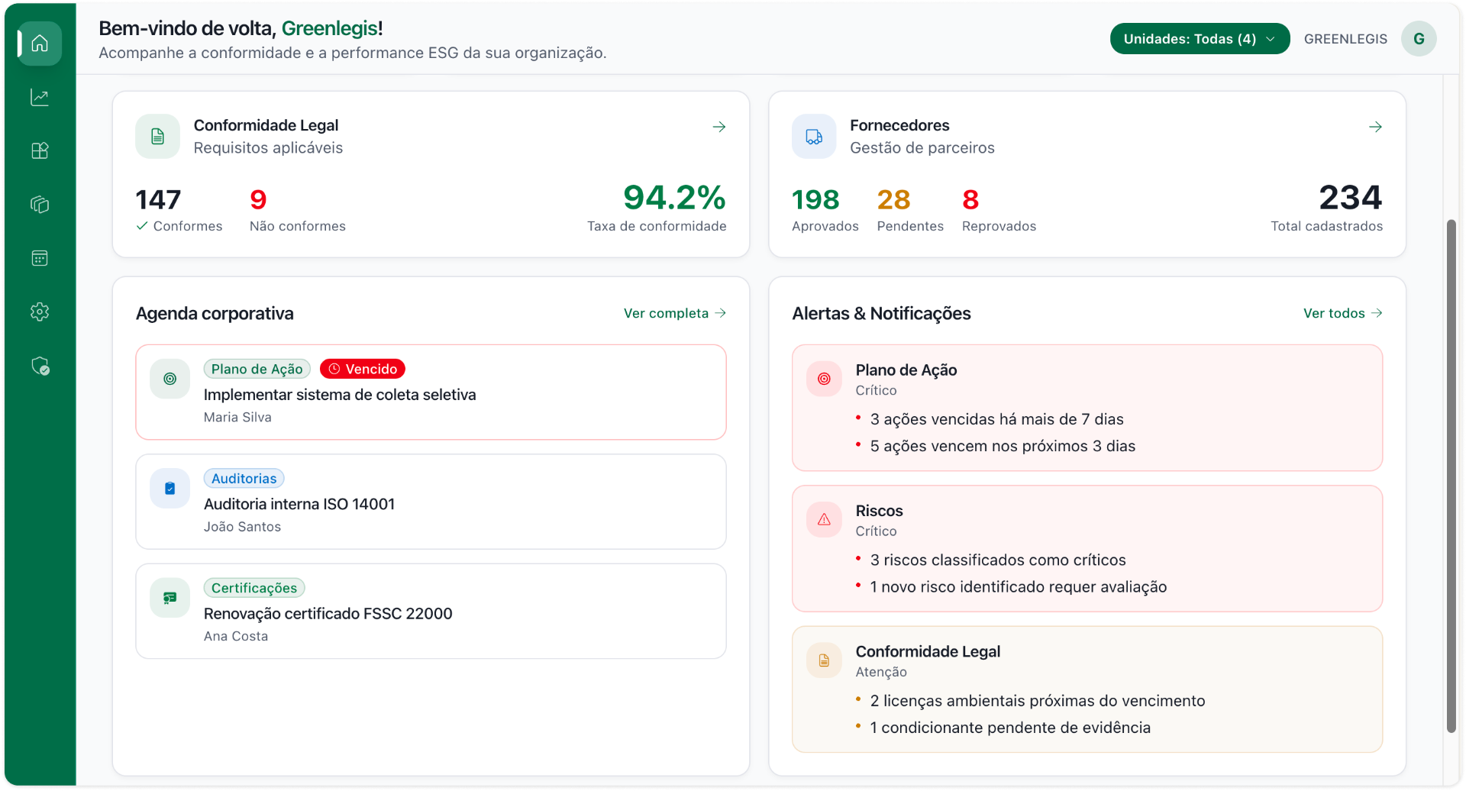The width and height of the screenshot is (1466, 791).
Task: Click the alert triangle icon on Riscos notification
Action: click(x=823, y=519)
